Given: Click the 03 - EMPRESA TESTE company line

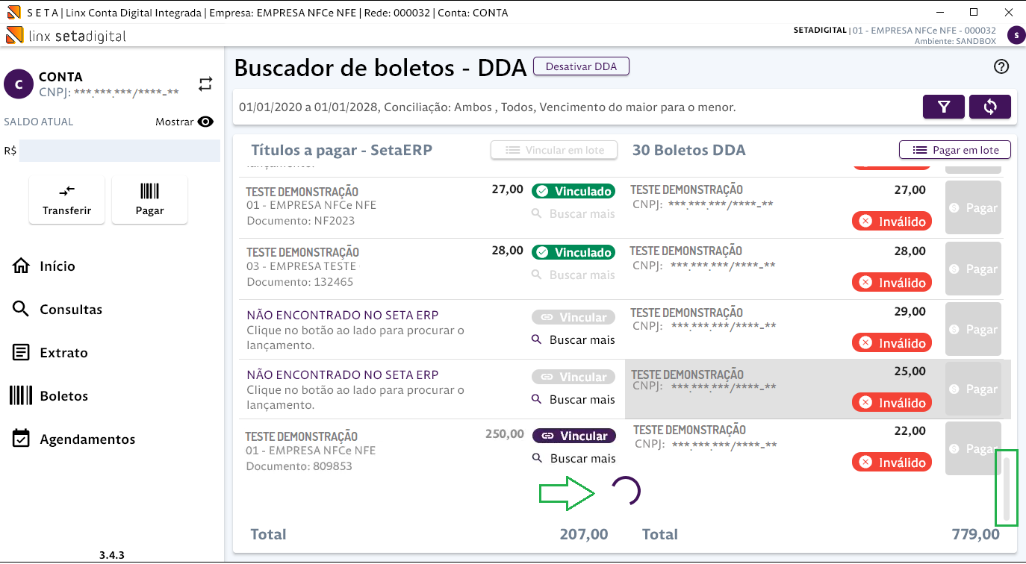Looking at the screenshot, I should 303,266.
